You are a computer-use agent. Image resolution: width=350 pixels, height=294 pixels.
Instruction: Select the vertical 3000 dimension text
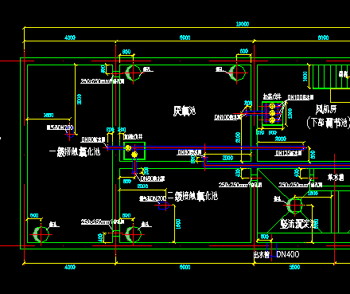tap(79, 99)
